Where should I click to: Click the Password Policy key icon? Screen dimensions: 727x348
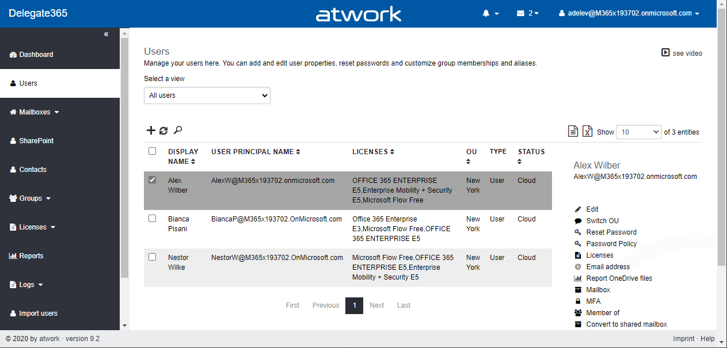578,244
